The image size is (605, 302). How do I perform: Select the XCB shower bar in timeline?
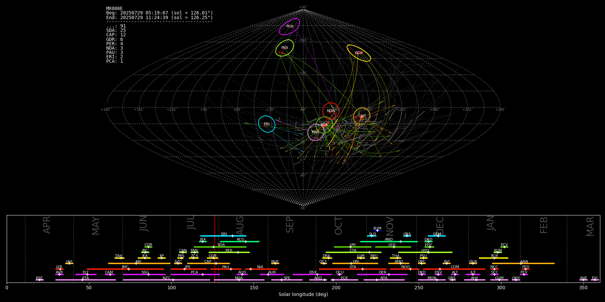click(494, 258)
